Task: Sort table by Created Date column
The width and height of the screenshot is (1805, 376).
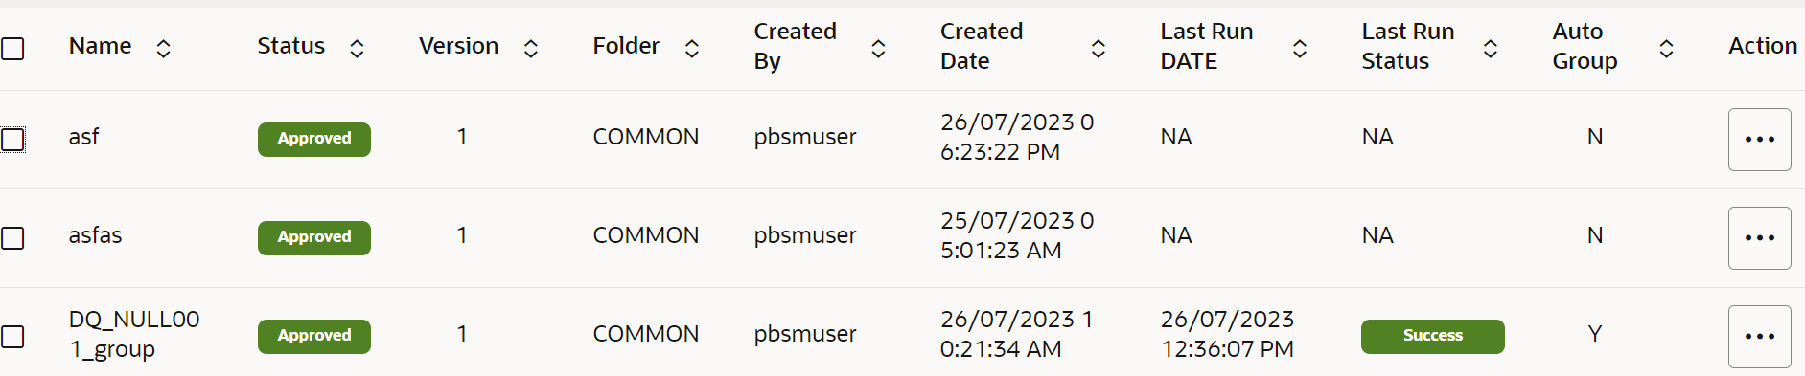Action: coord(1099,48)
